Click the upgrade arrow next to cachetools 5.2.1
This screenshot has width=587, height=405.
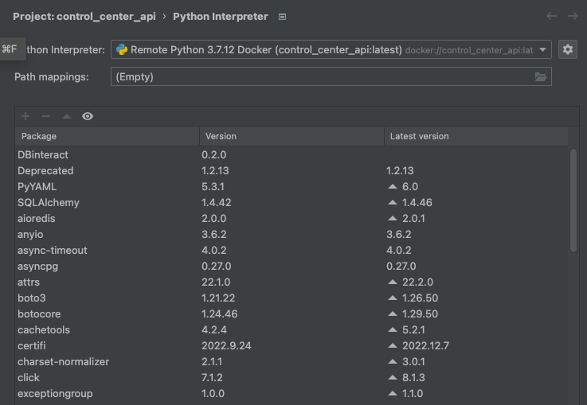pos(393,329)
